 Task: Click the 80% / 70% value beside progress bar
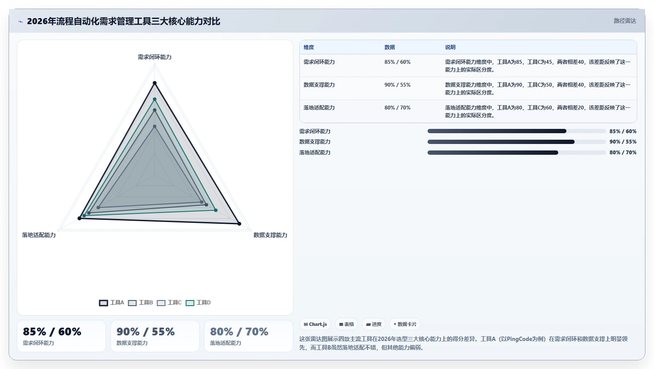[623, 153]
